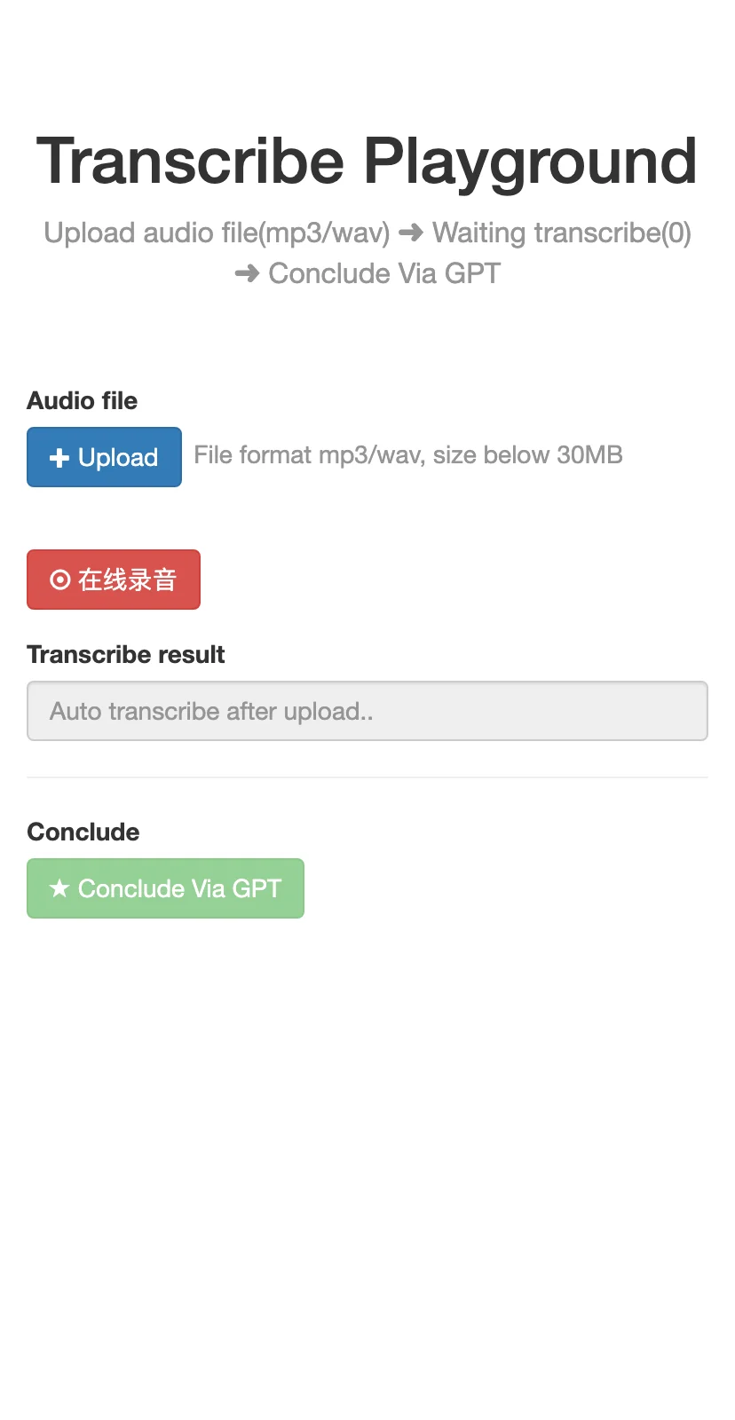Click the gray Conclude Via GPT subtitle text
The width and height of the screenshot is (735, 1420).
(x=384, y=274)
